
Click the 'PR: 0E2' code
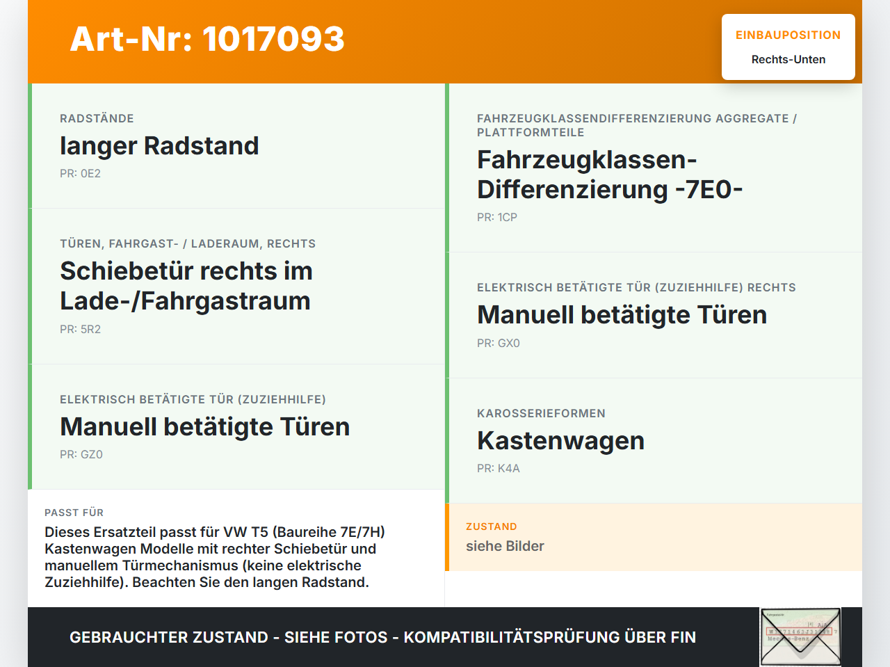point(80,174)
